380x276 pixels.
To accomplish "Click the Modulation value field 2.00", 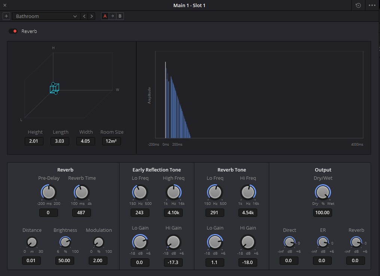I will click(x=98, y=261).
